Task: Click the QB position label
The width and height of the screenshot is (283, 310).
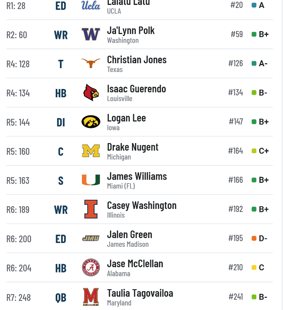Action: pyautogui.click(x=61, y=298)
